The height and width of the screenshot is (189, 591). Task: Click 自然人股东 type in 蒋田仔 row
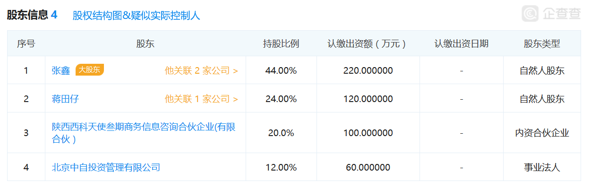(542, 99)
